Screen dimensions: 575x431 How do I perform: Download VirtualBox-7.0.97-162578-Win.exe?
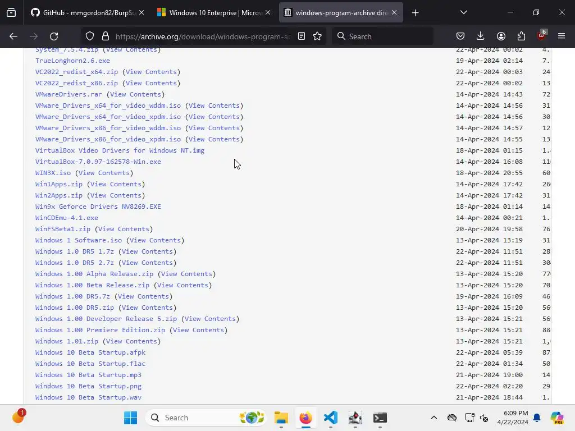(98, 162)
